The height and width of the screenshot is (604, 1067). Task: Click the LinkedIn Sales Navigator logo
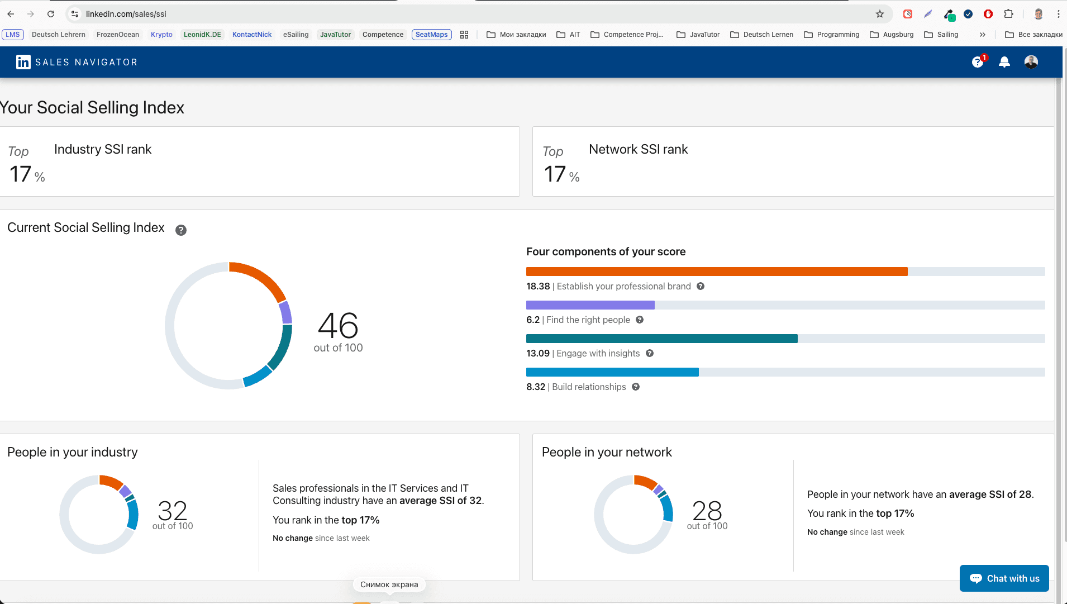(x=77, y=62)
